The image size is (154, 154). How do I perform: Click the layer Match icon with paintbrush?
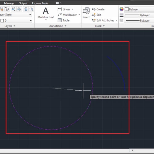coord(2,9)
